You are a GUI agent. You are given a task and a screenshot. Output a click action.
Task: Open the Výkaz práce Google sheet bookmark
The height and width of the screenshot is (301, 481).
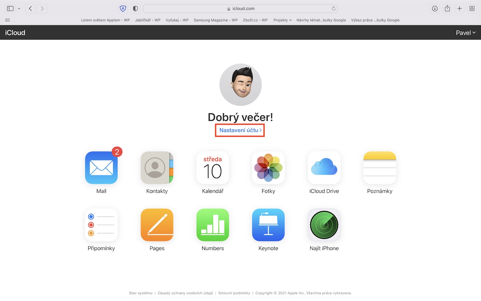(x=375, y=20)
